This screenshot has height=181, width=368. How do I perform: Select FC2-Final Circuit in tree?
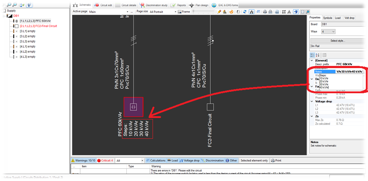pos(38,26)
